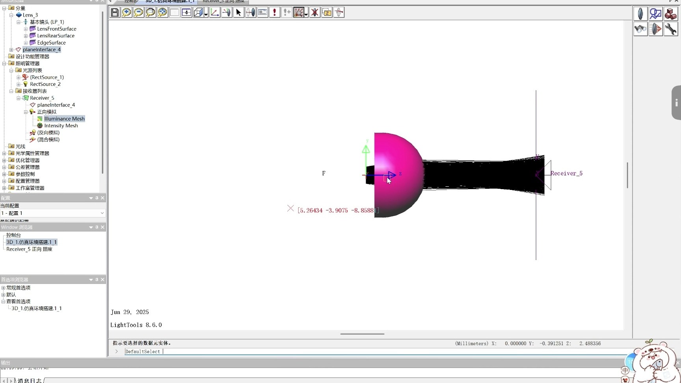
Task: Select 3D_1.仿真环境搭建.1_1 in Window browser
Action: point(32,242)
